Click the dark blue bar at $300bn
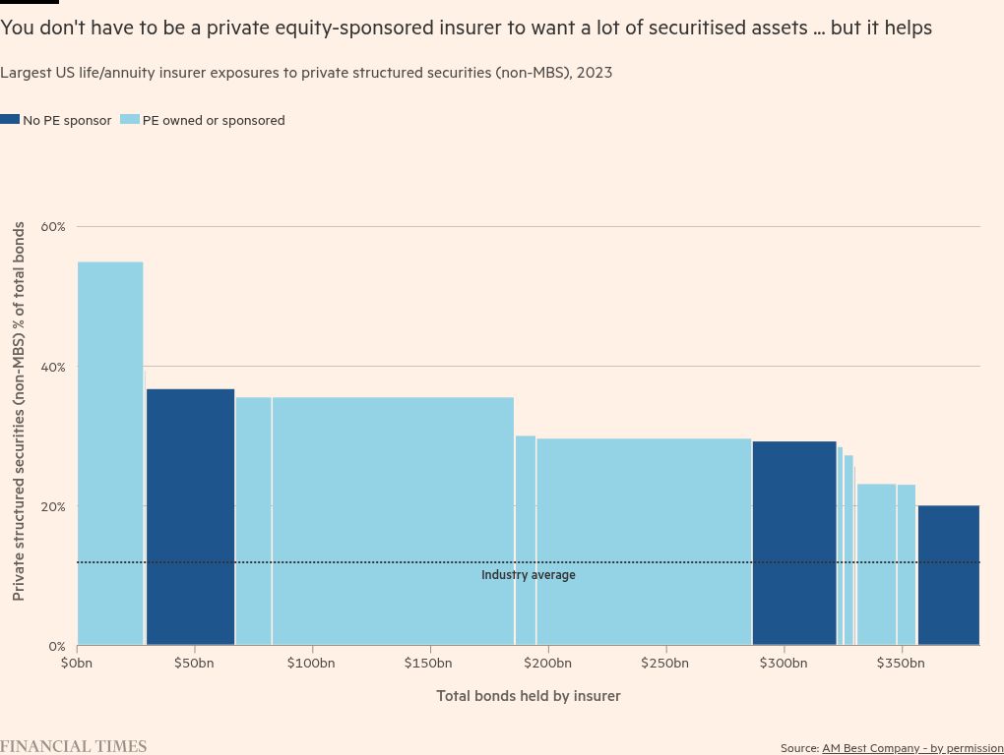The height and width of the screenshot is (755, 1004). [x=794, y=543]
